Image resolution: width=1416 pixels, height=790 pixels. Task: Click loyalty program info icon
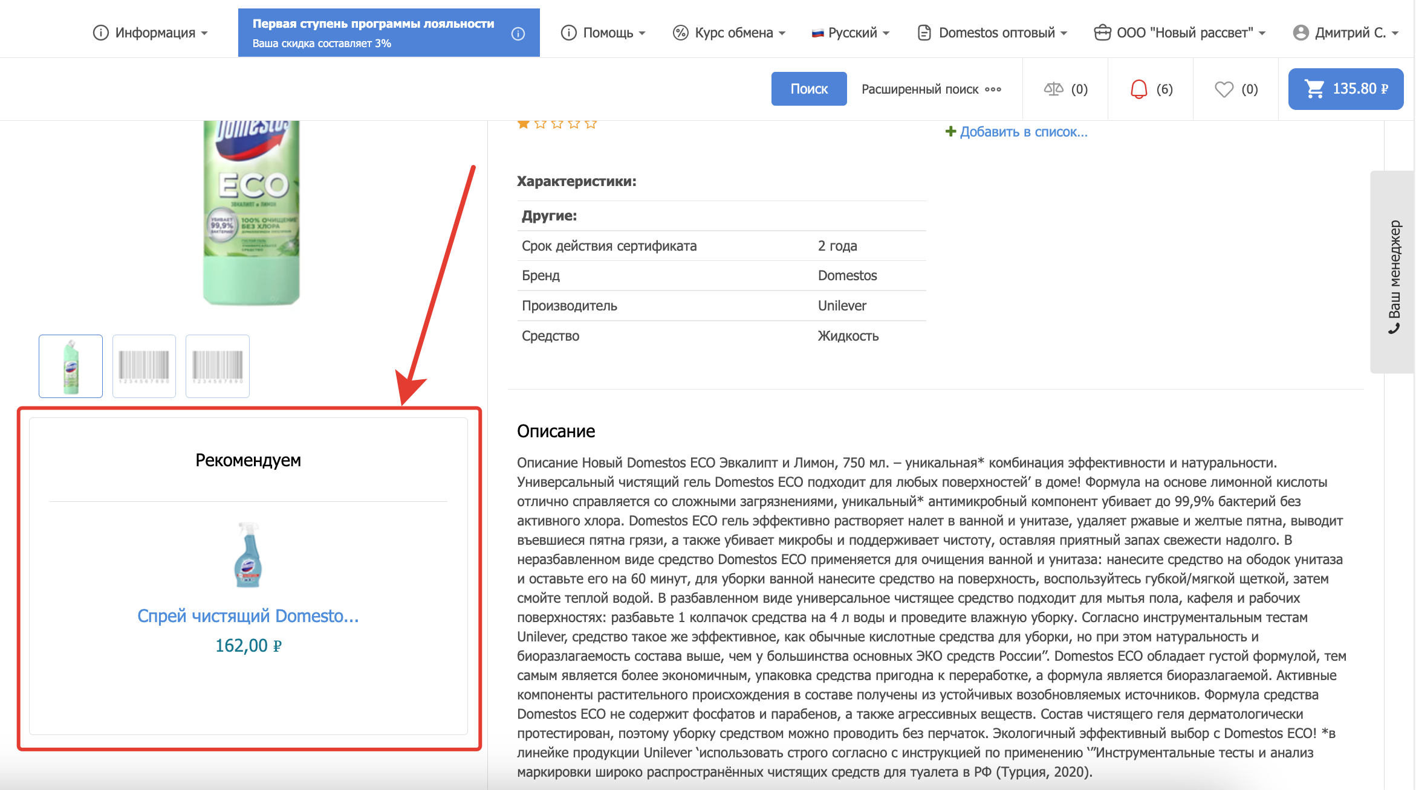click(x=518, y=34)
